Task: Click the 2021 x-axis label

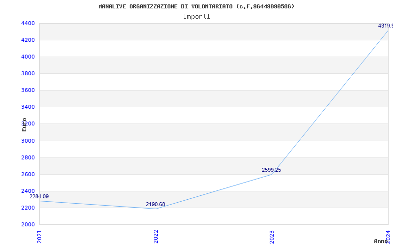Action: [x=39, y=237]
